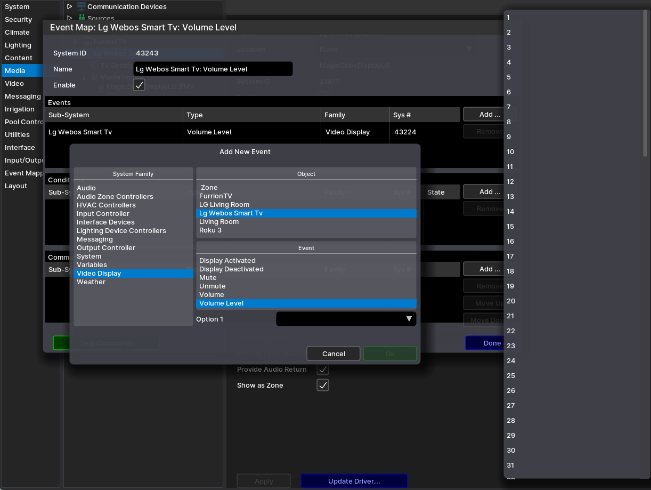Select Lg Webos Smart Tv object
This screenshot has width=651, height=490.
[x=306, y=213]
